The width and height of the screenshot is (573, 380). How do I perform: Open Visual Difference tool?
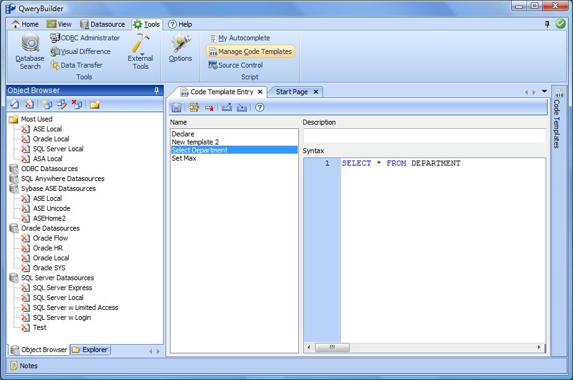point(81,51)
